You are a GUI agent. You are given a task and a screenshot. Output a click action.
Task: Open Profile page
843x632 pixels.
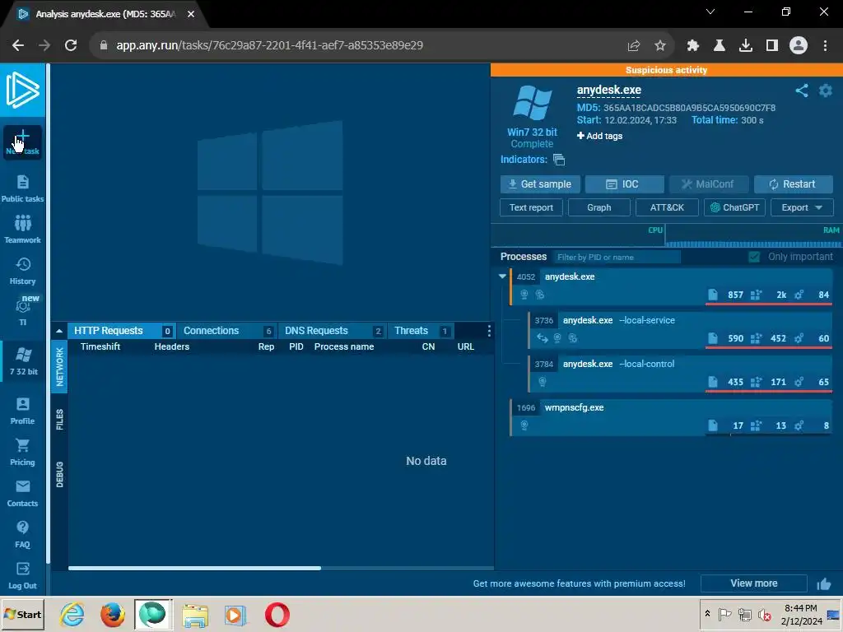pos(22,411)
